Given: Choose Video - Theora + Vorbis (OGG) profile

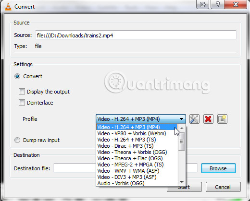Looking at the screenshot, I should click(x=137, y=152).
